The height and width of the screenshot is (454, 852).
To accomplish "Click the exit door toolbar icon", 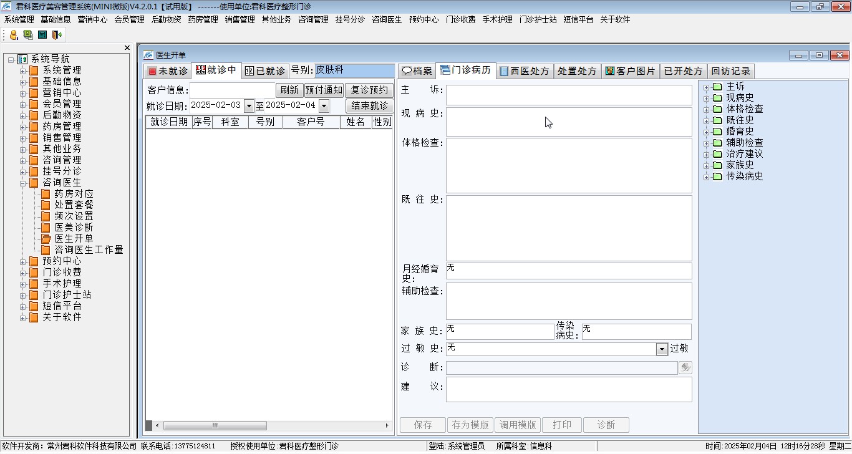I will [x=57, y=35].
